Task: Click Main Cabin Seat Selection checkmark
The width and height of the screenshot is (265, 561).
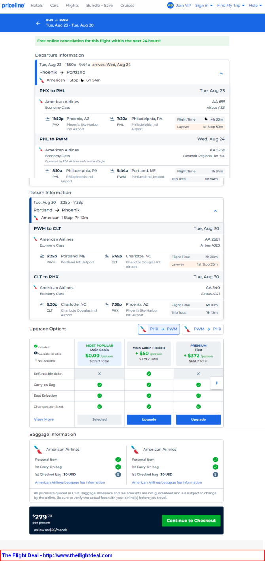Action: tap(99, 396)
